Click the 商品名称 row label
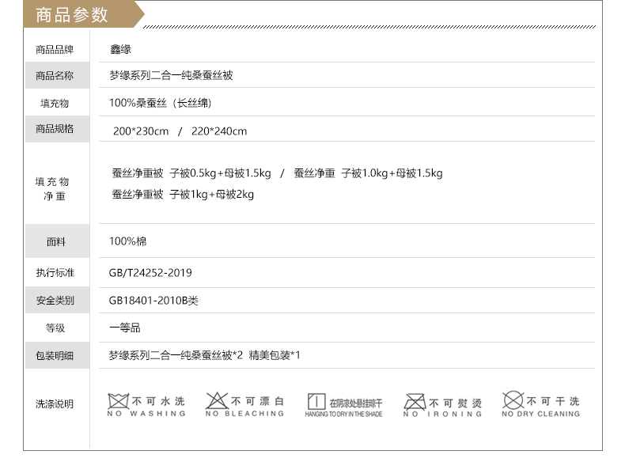This screenshot has width=625, height=462. pos(55,76)
